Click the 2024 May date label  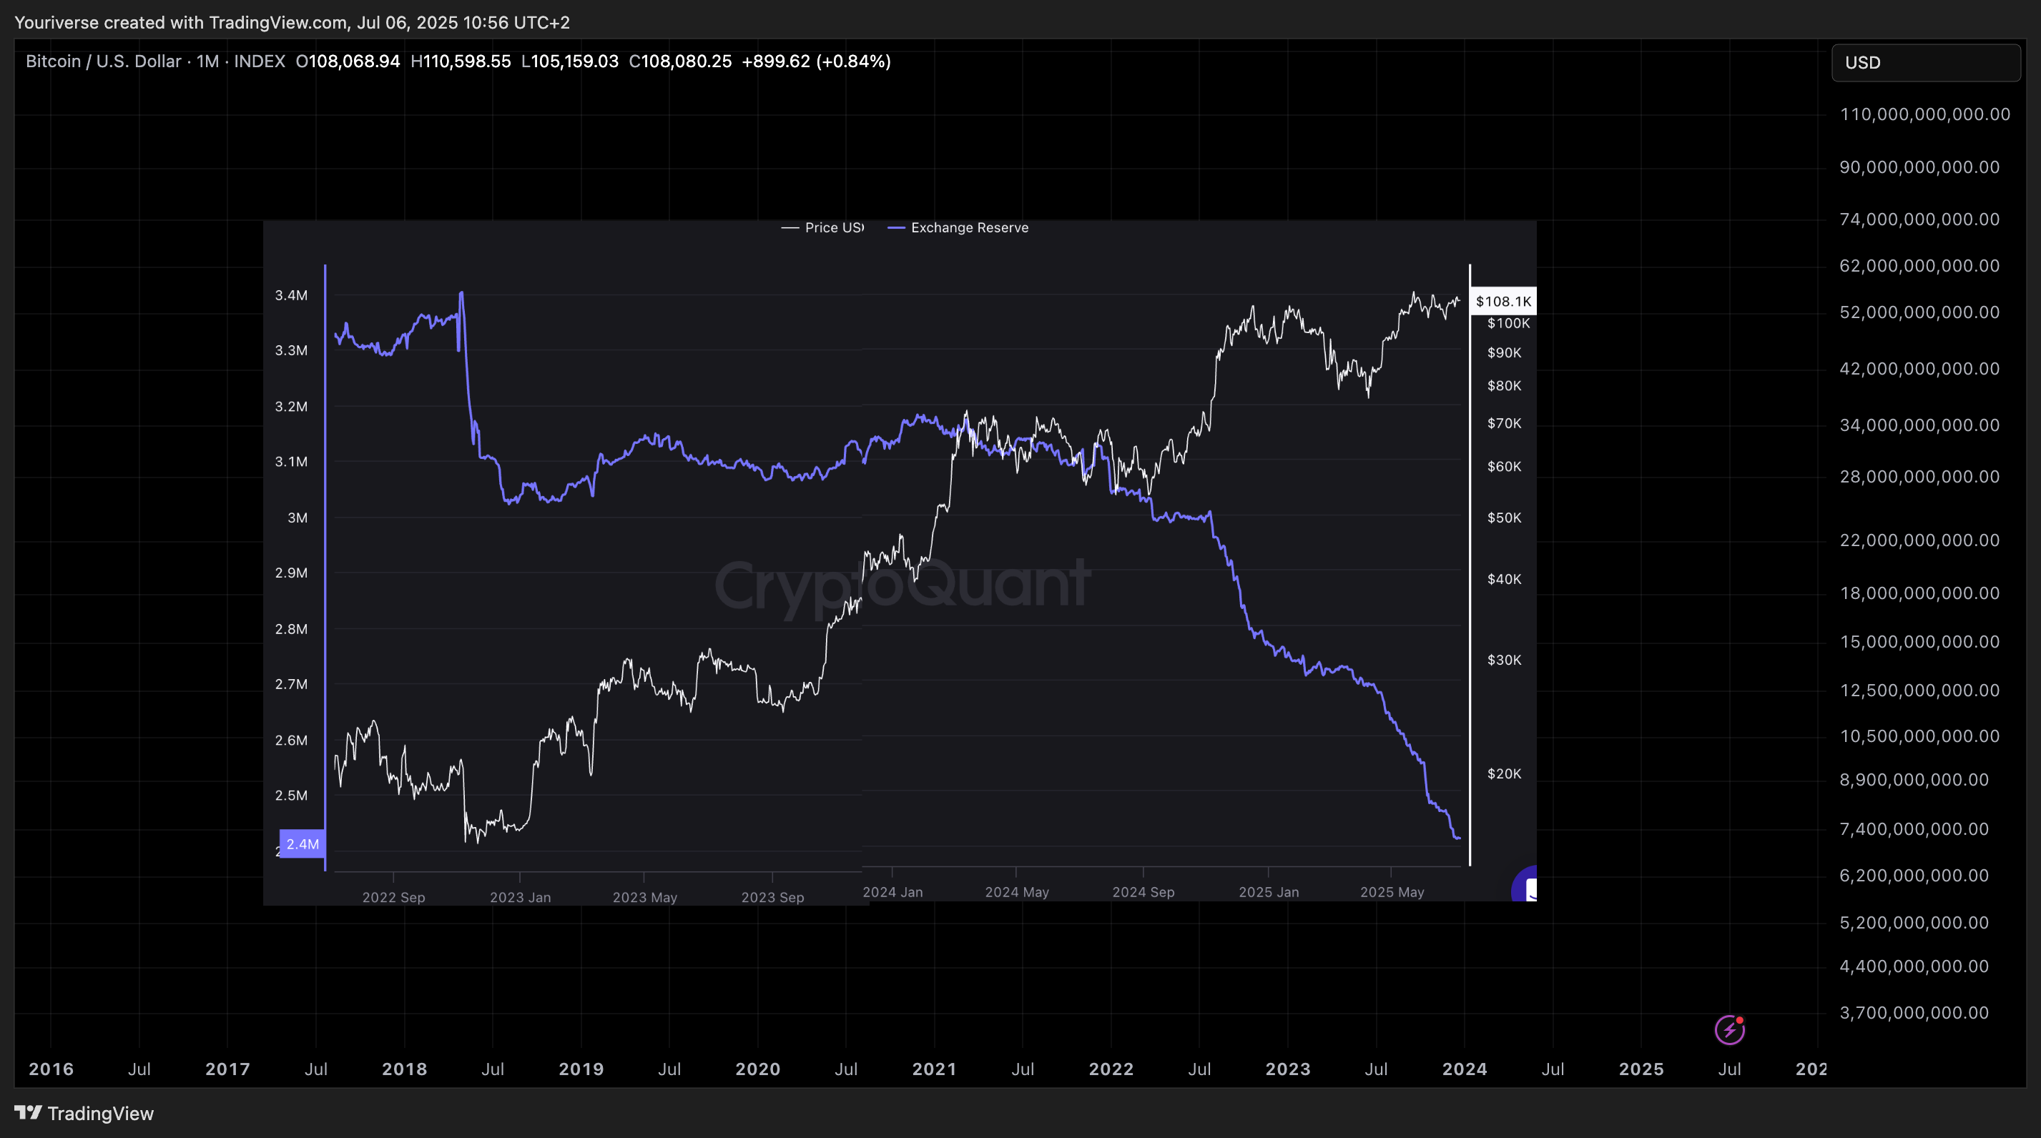click(1018, 891)
